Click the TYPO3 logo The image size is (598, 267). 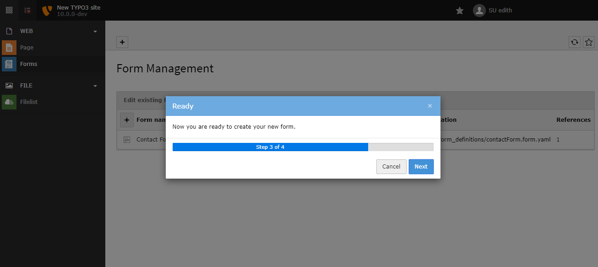point(46,10)
